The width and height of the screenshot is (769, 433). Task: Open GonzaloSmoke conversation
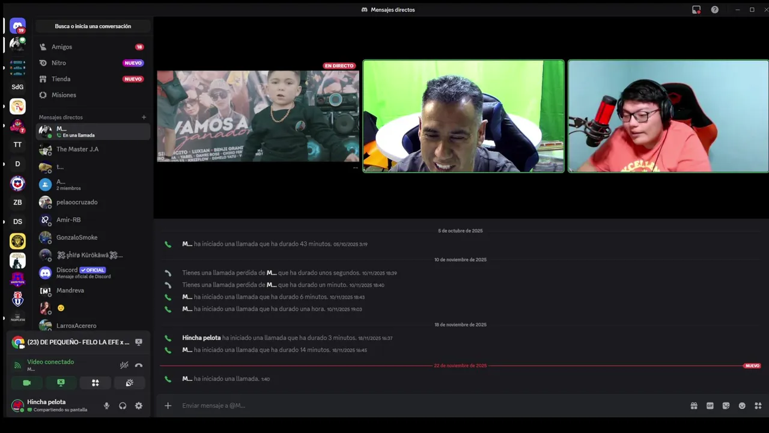click(93, 238)
